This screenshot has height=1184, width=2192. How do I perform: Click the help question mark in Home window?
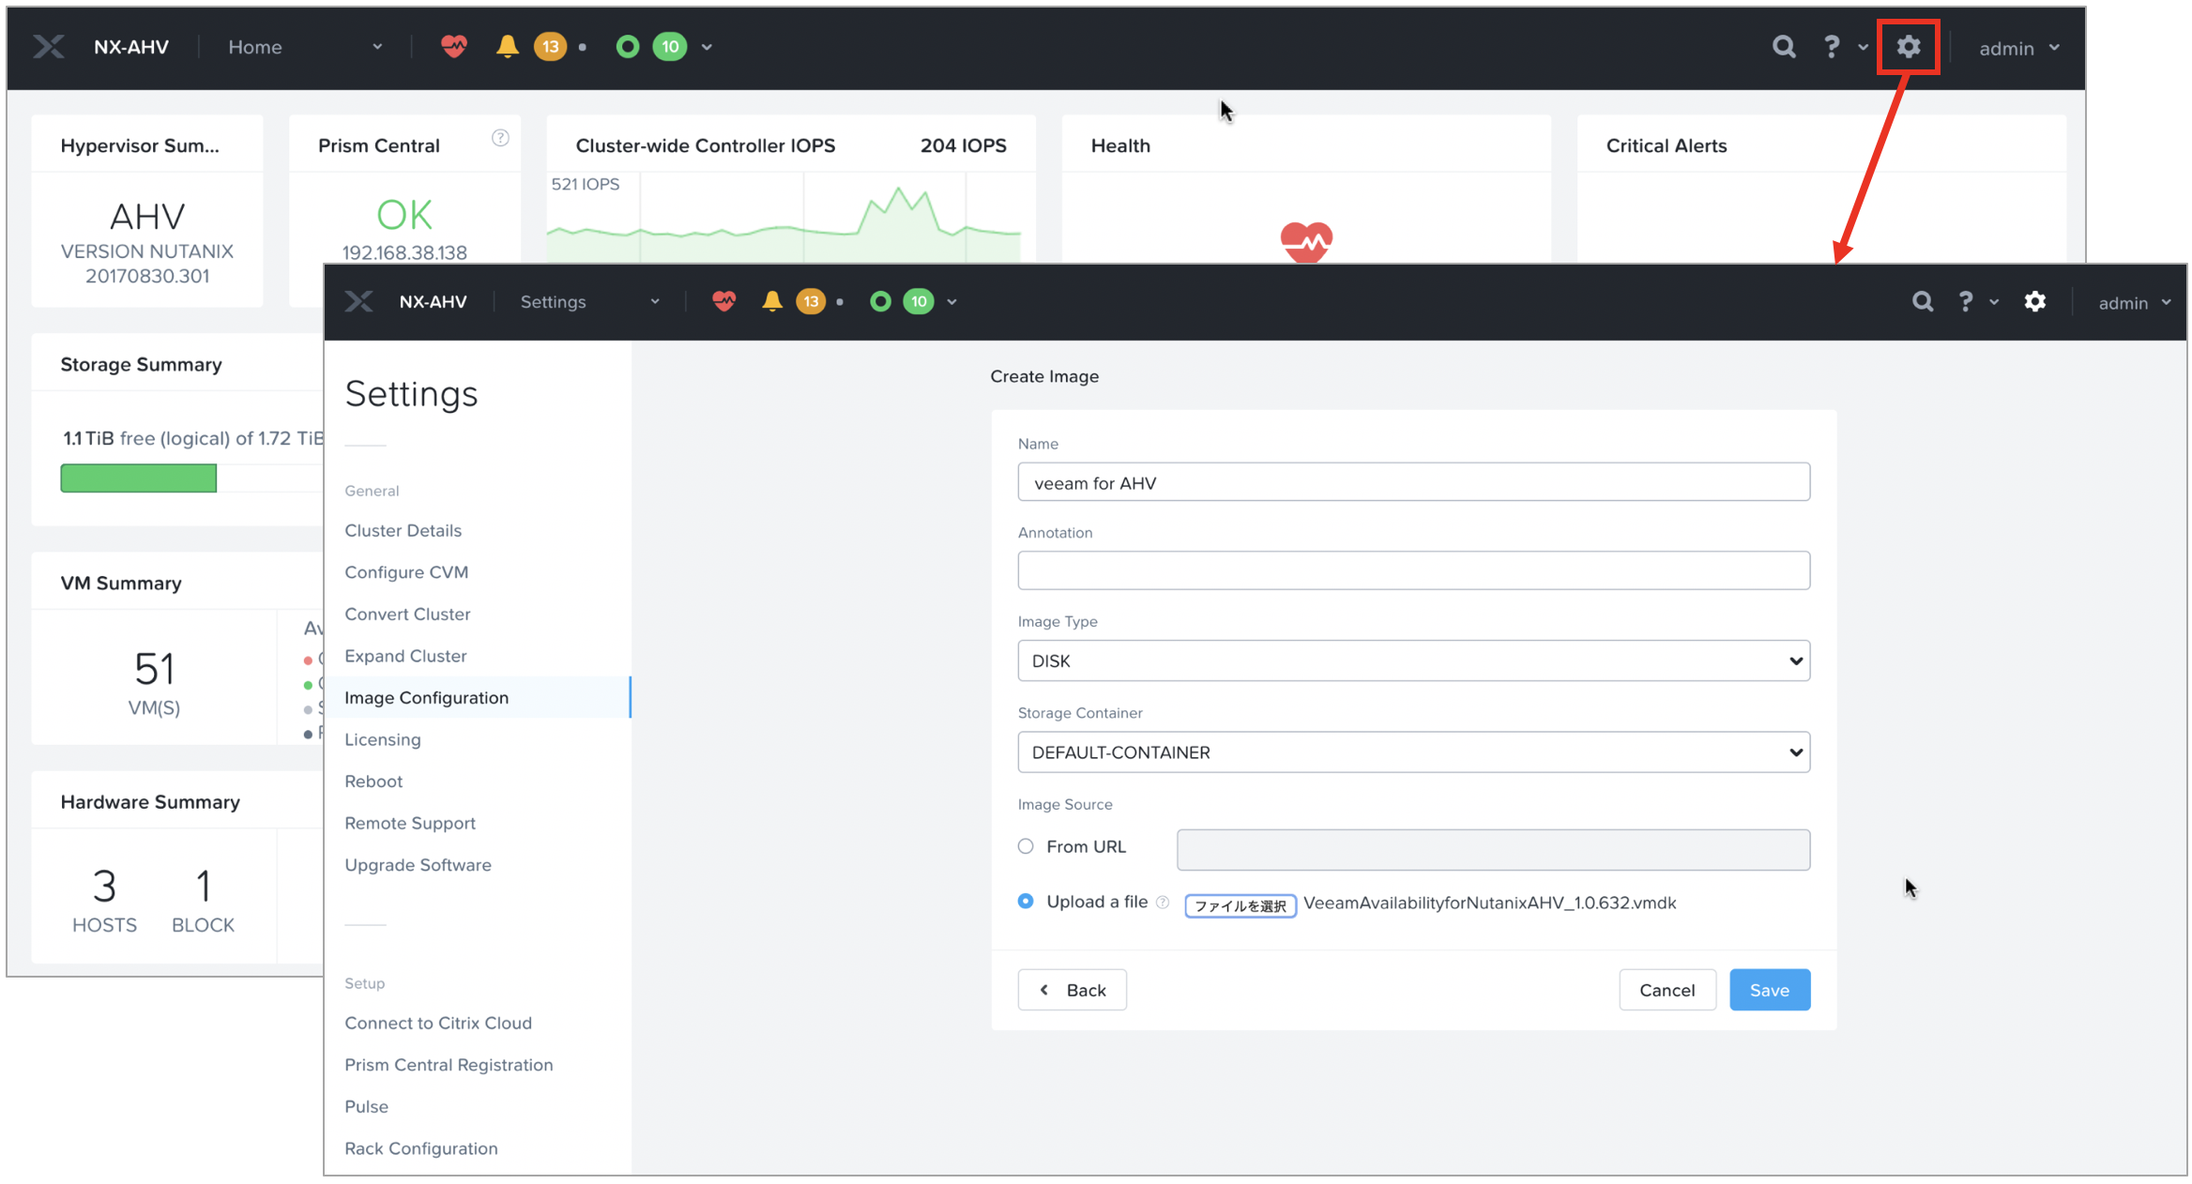1832,47
